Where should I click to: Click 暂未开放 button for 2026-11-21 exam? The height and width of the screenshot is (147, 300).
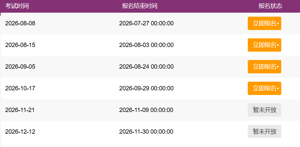tap(265, 110)
